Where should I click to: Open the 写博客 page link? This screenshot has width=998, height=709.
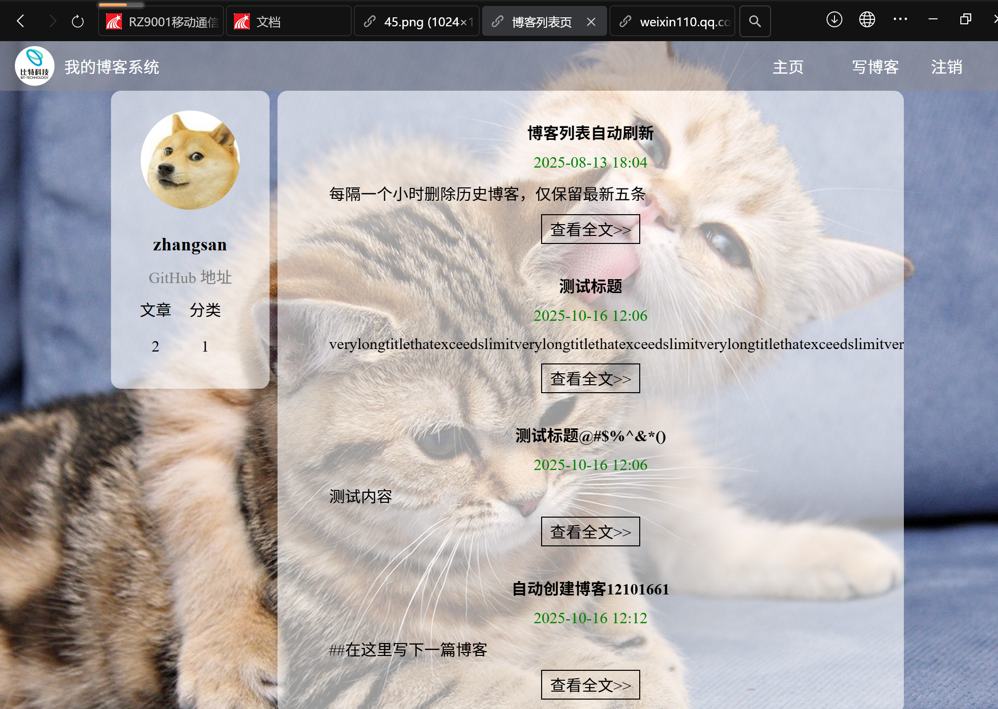875,67
